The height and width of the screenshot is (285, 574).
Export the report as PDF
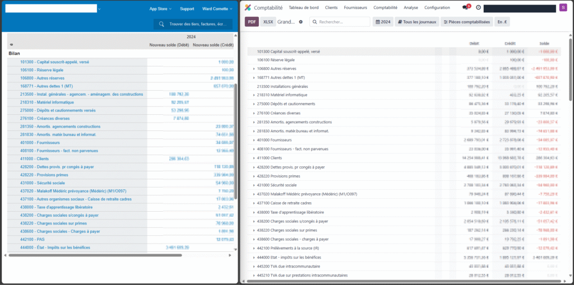pyautogui.click(x=252, y=22)
